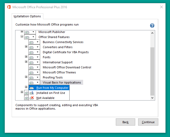
Task: Select Digital Certificate for VBA Projects label
Action: pyautogui.click(x=66, y=52)
